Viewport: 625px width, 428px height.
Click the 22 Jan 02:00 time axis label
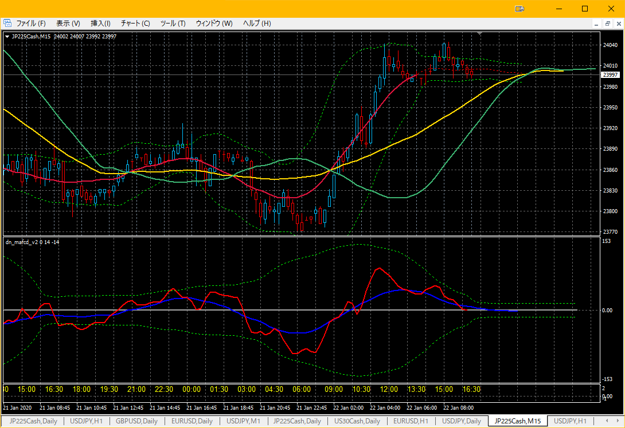[x=349, y=408]
